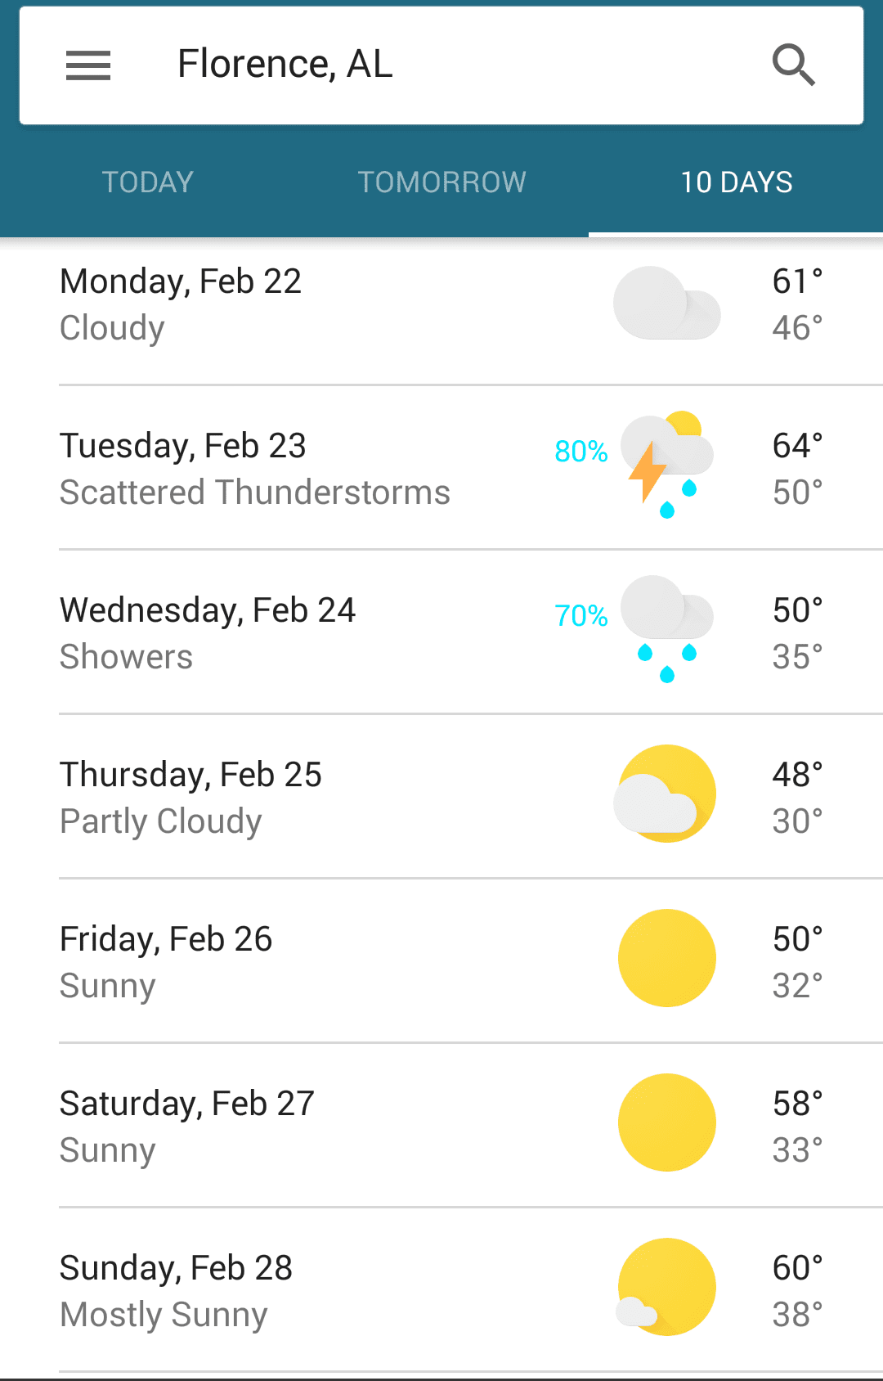Tap the 80% precipitation chance on Tuesday
883x1381 pixels.
pyautogui.click(x=580, y=451)
